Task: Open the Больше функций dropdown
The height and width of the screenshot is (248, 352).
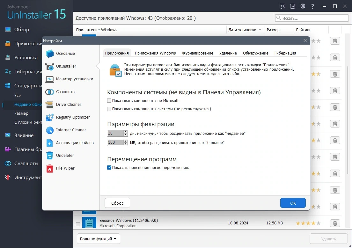Action: 98,239
